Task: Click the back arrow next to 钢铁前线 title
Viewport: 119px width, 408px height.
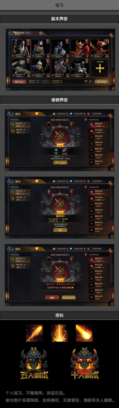Action: click(x=41, y=33)
